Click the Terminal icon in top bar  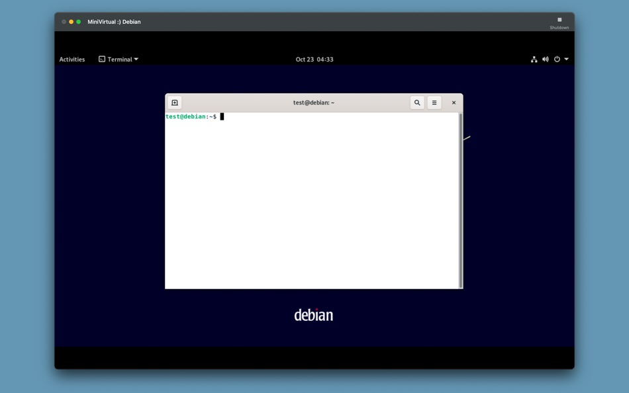pyautogui.click(x=102, y=60)
